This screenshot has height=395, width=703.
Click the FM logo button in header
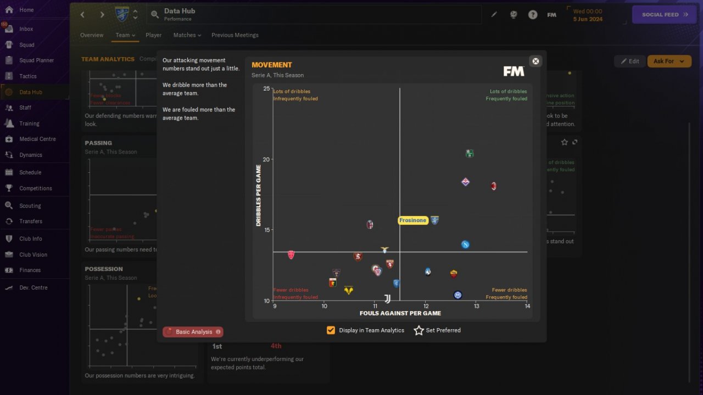(x=552, y=15)
